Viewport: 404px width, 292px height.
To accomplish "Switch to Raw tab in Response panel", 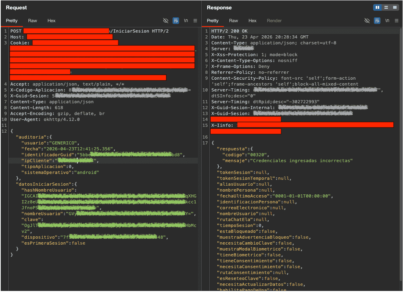I will [233, 21].
